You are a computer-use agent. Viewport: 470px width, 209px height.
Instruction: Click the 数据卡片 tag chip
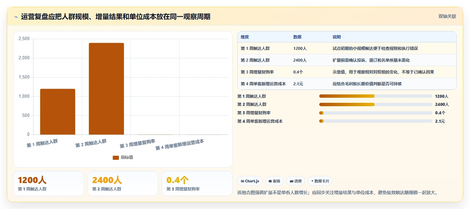[320, 181]
